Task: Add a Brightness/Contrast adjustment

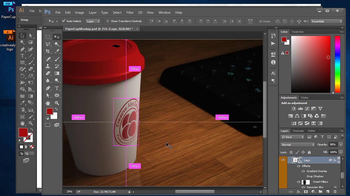Action: coord(294,108)
